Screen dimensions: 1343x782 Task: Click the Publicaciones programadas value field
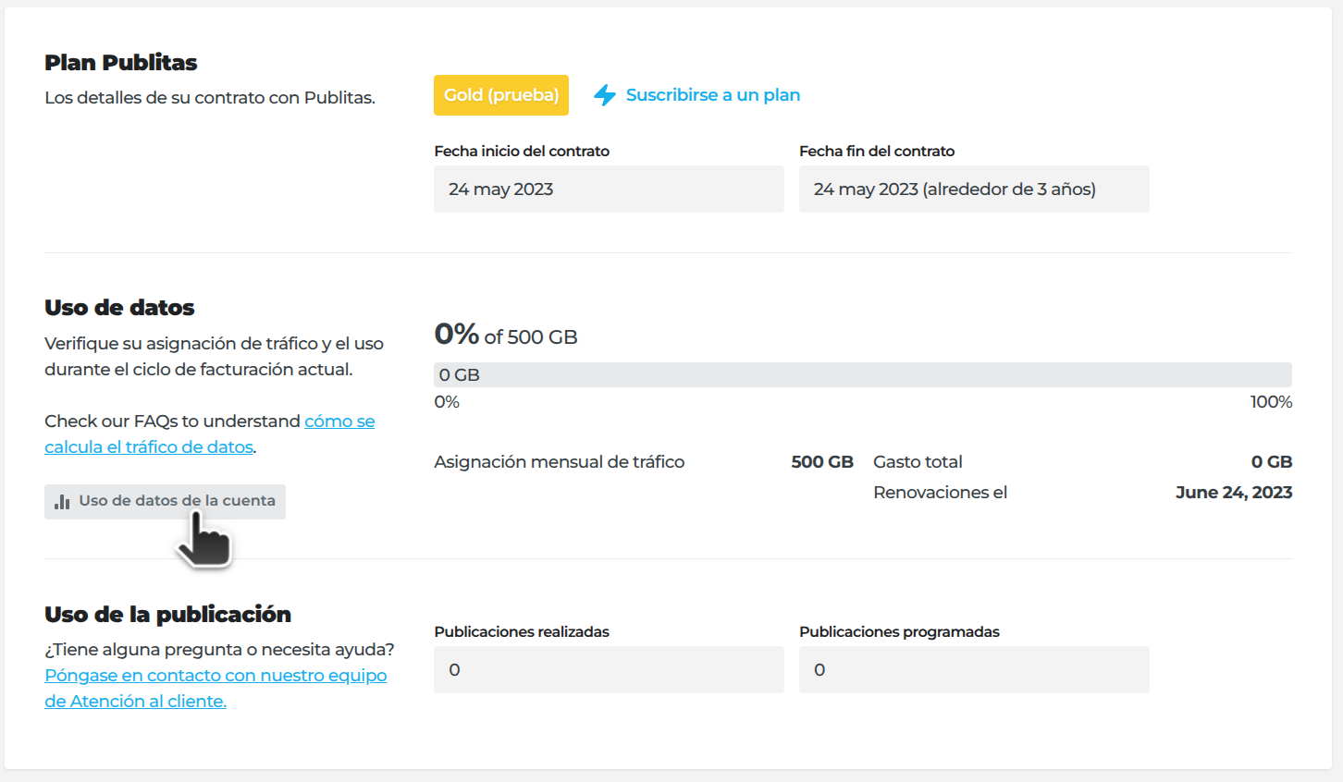(974, 670)
